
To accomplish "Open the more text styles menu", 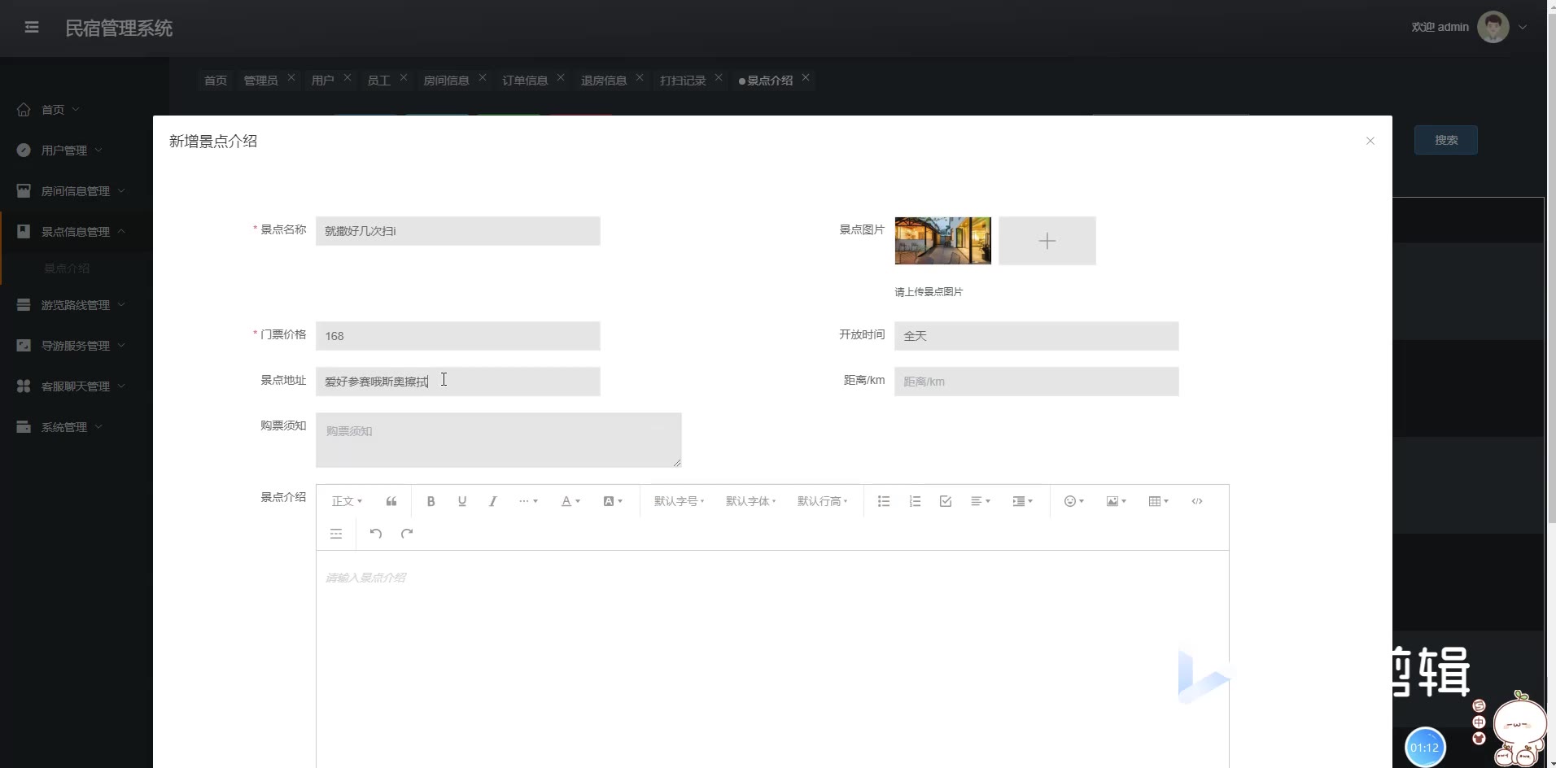I will click(528, 501).
